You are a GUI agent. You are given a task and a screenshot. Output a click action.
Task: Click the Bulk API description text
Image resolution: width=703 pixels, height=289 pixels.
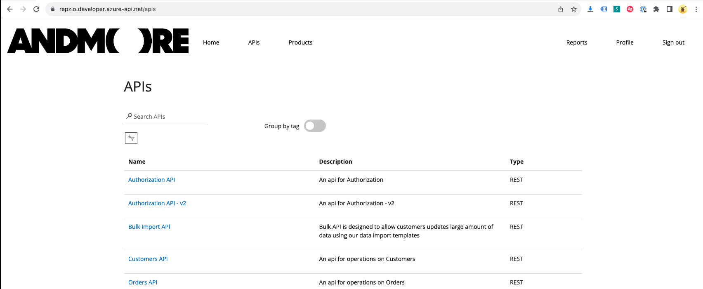point(406,231)
